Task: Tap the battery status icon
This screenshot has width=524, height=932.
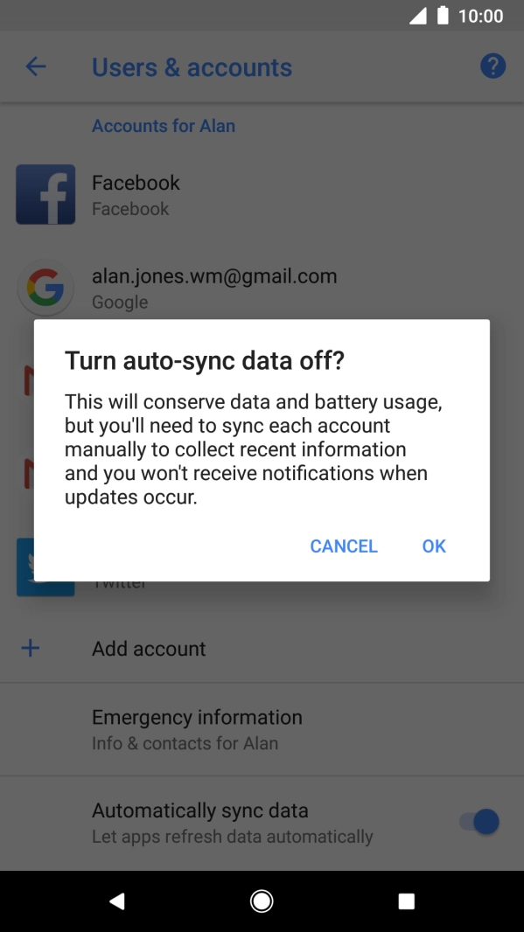Action: pyautogui.click(x=443, y=16)
